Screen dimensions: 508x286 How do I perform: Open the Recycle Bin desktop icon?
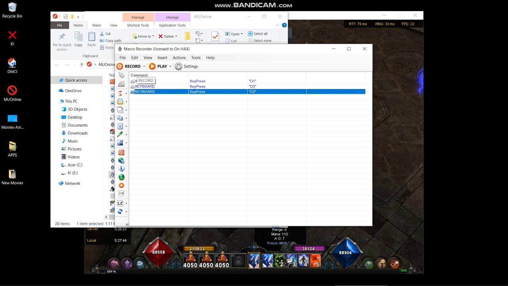12,10
